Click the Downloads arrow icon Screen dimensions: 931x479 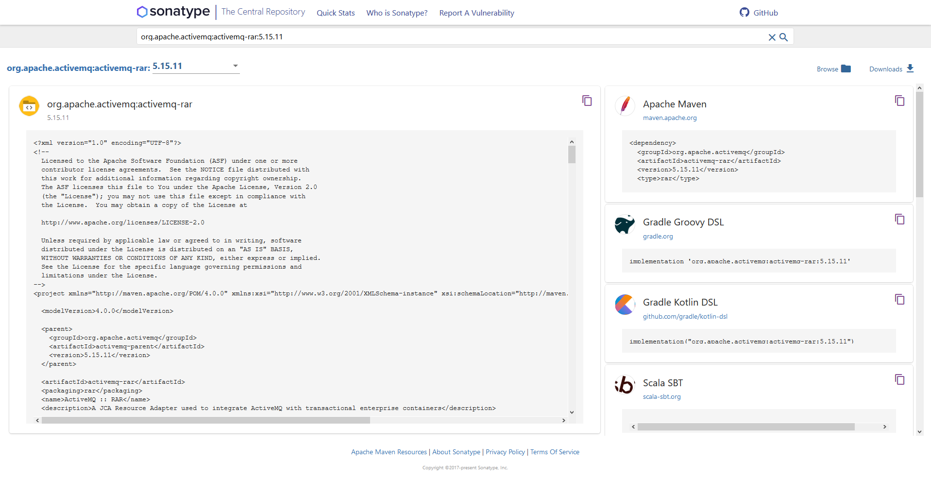click(910, 68)
